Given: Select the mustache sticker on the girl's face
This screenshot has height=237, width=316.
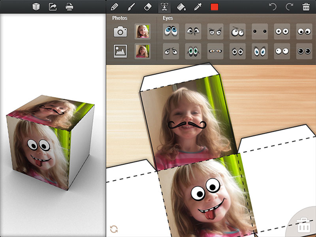Looking at the screenshot, I should [187, 125].
